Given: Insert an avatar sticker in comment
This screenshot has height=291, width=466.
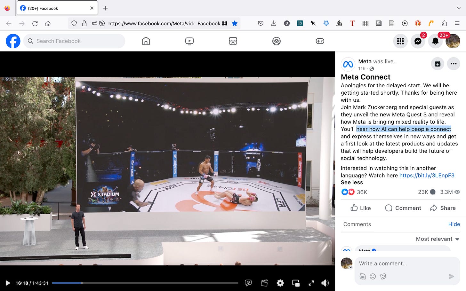Looking at the screenshot, I should (x=362, y=276).
